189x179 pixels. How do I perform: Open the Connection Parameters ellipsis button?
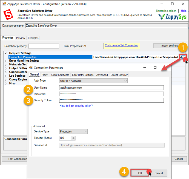[183, 57]
